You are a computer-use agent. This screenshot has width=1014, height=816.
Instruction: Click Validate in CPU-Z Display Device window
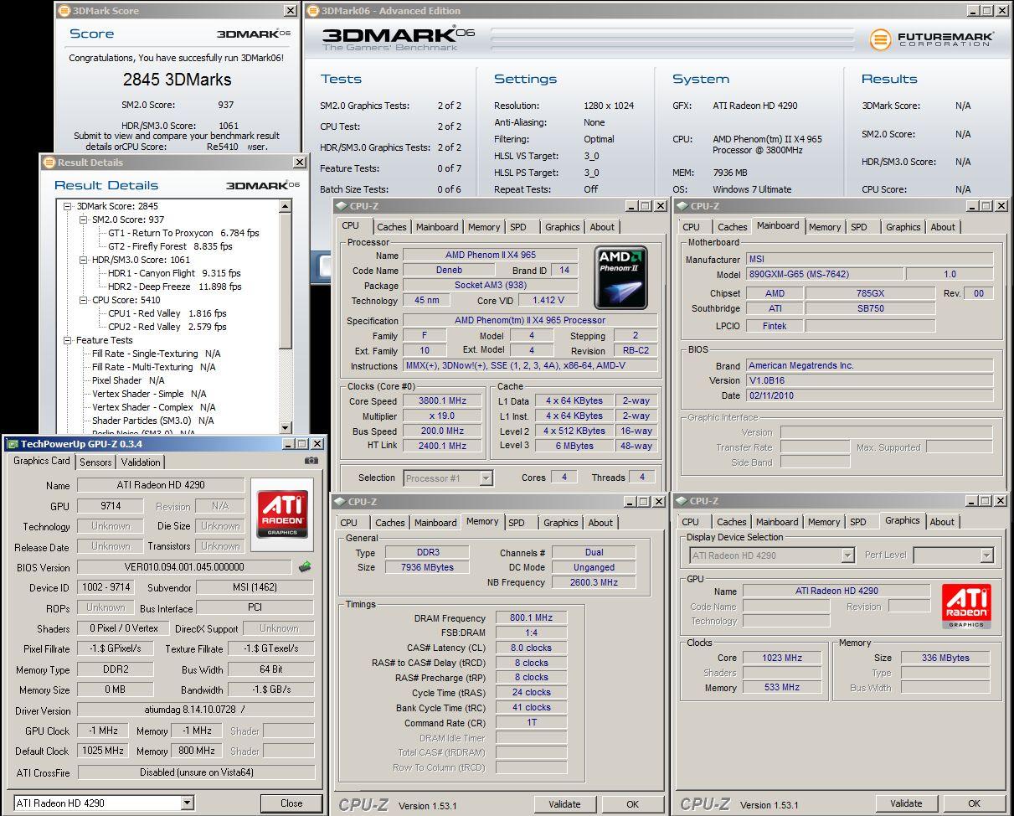pos(906,803)
